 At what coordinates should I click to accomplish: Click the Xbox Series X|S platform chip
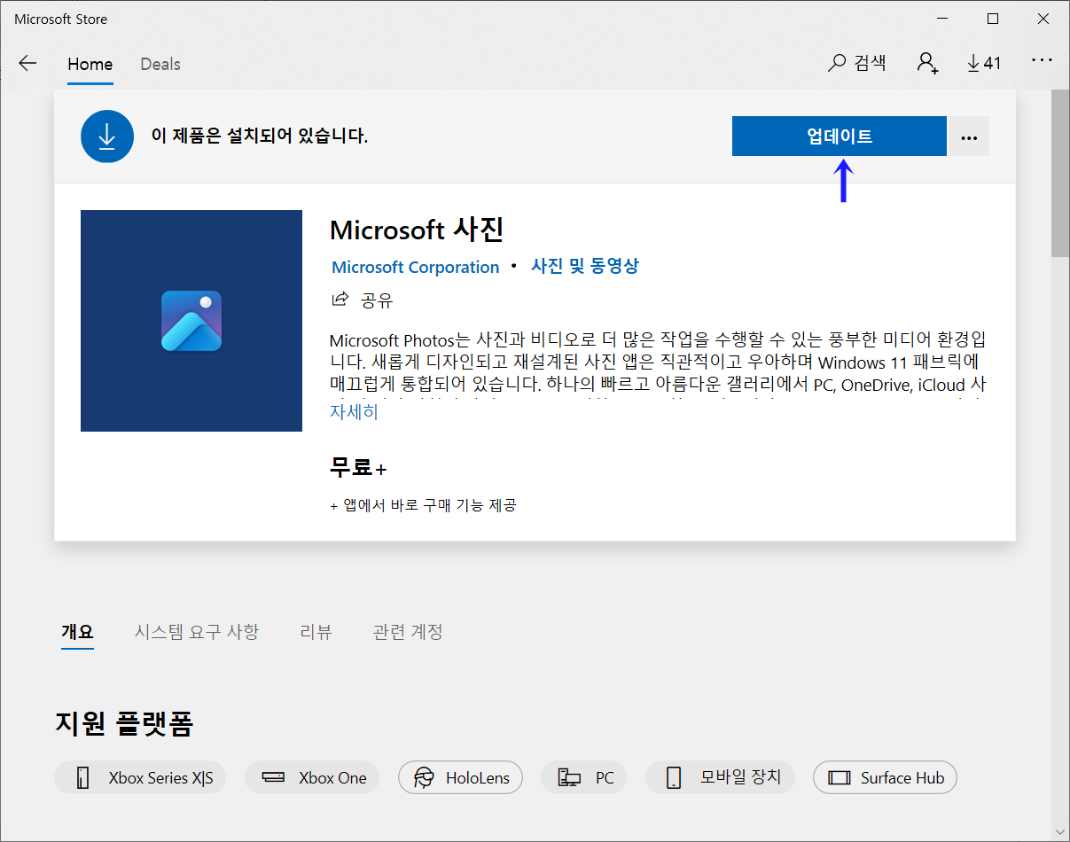click(x=140, y=777)
